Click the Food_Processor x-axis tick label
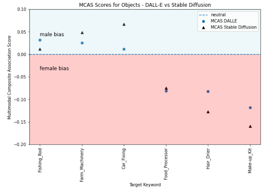The height and width of the screenshot is (192, 265). coord(166,164)
